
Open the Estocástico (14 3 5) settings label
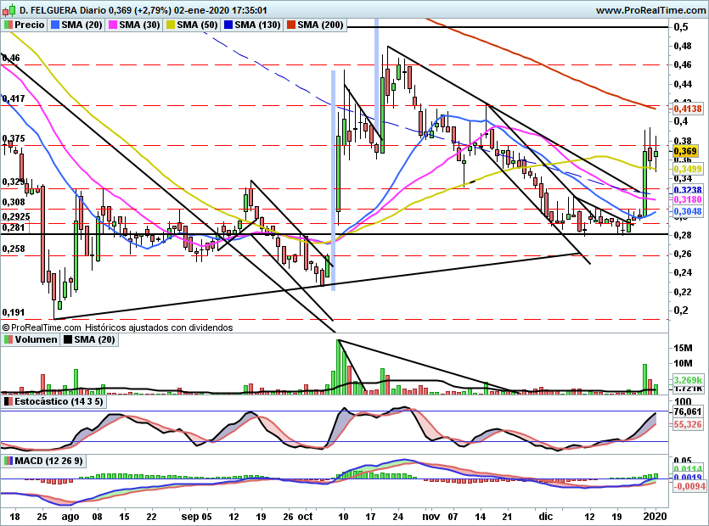pos(59,401)
